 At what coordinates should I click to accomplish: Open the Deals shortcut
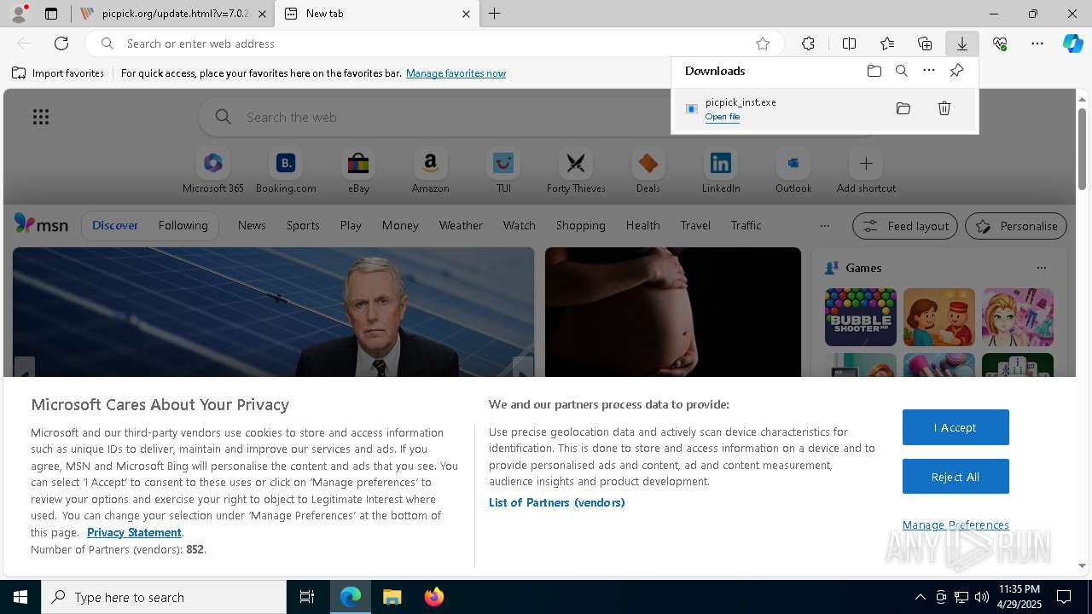648,171
